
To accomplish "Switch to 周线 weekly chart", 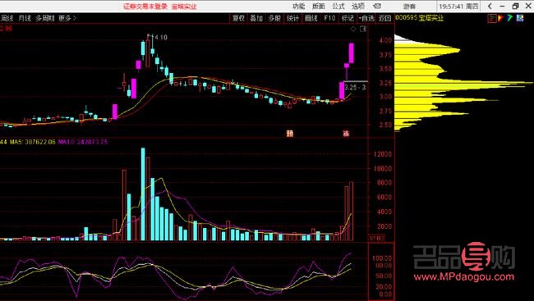I will [x=7, y=18].
